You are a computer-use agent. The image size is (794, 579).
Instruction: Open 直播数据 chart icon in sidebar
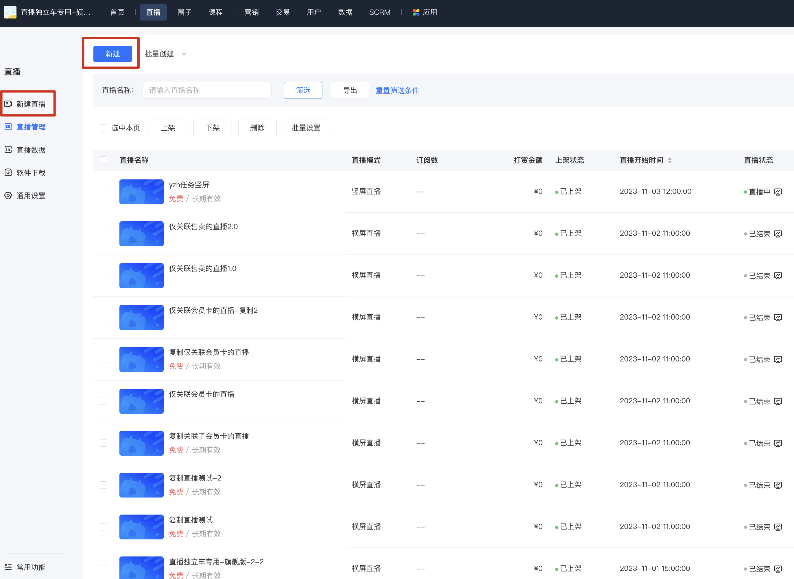pos(8,150)
